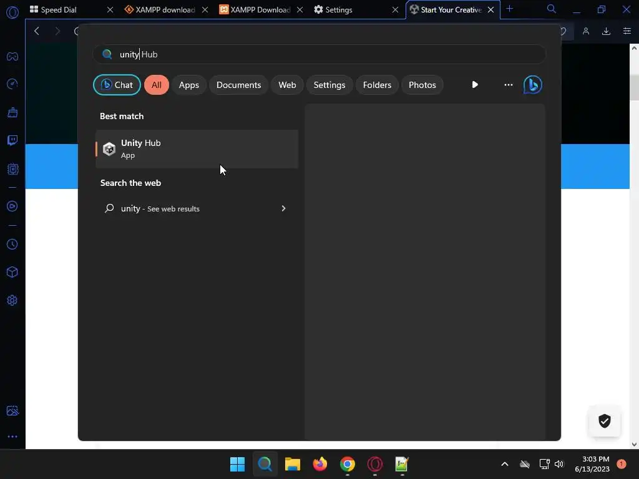The width and height of the screenshot is (639, 479).
Task: Open the green notepad taskbar app
Action: (402, 464)
